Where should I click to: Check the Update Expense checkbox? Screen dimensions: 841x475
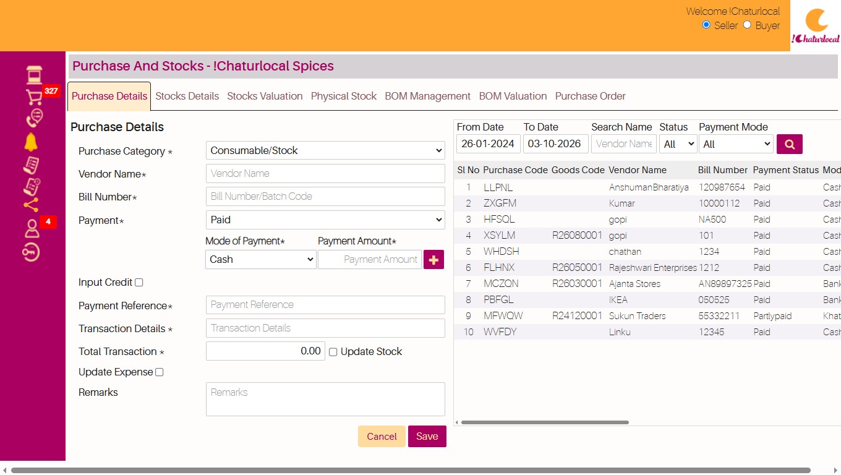[160, 372]
